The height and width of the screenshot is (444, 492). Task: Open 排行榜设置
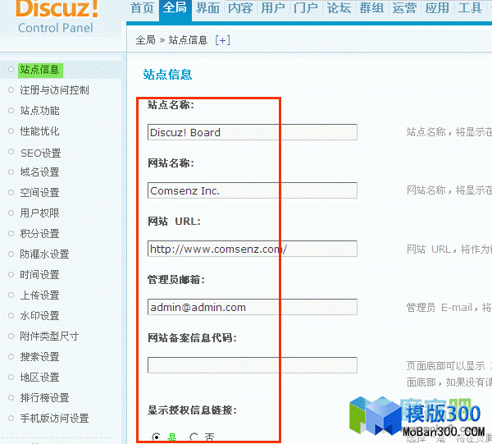pyautogui.click(x=44, y=398)
